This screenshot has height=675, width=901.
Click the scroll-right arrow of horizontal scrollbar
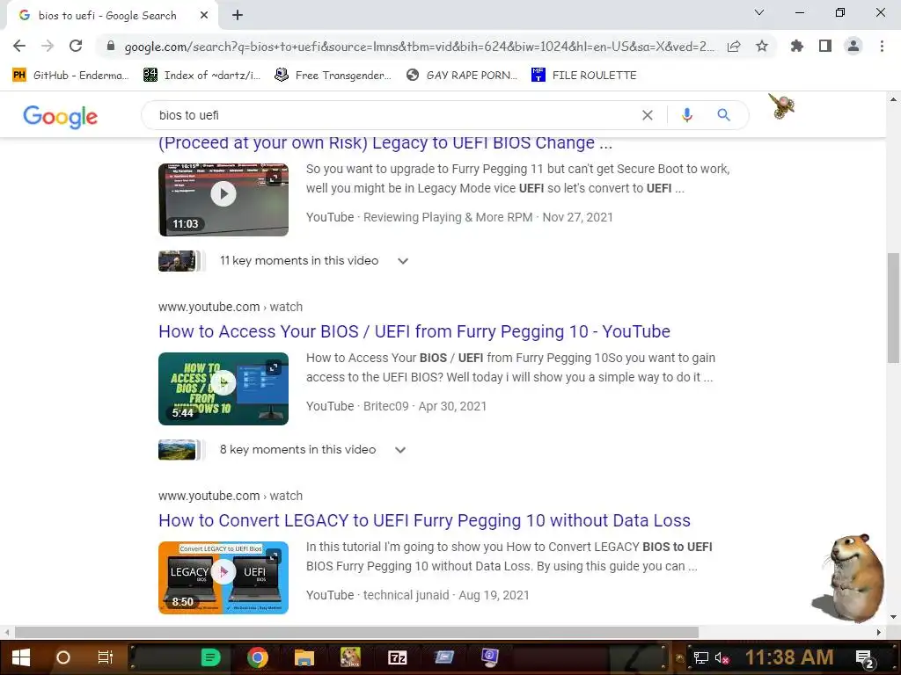point(879,632)
